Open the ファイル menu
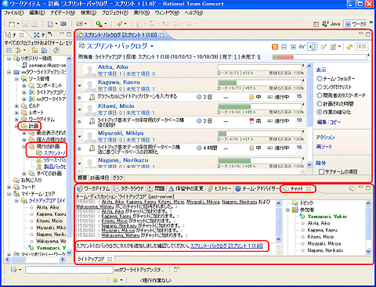 pos(13,13)
